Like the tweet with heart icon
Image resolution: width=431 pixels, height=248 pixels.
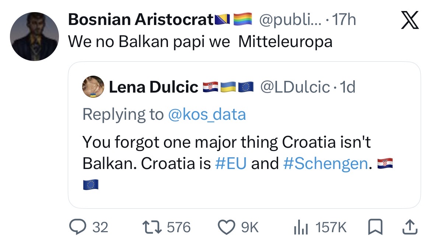pos(227,227)
